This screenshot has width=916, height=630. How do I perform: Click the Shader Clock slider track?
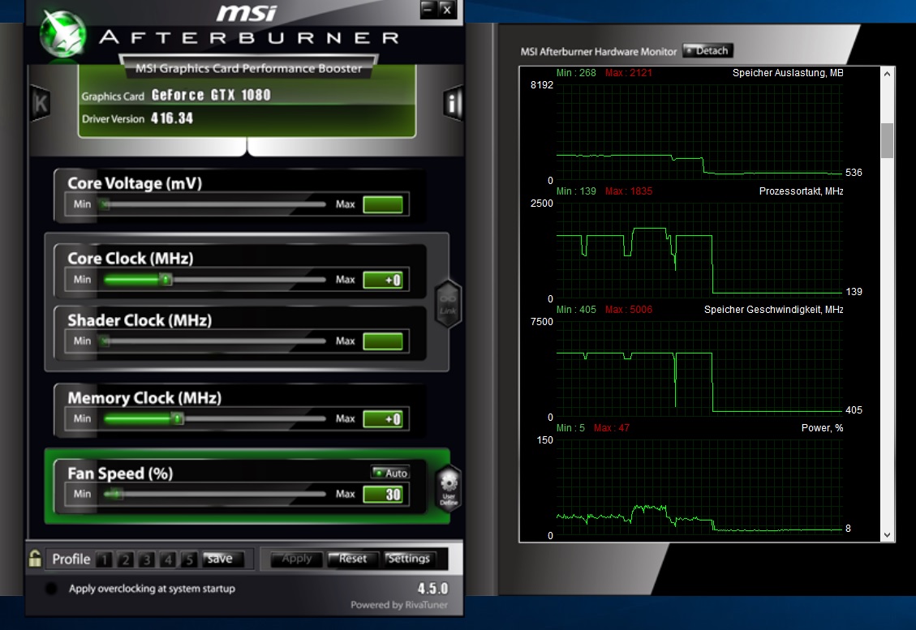[214, 341]
